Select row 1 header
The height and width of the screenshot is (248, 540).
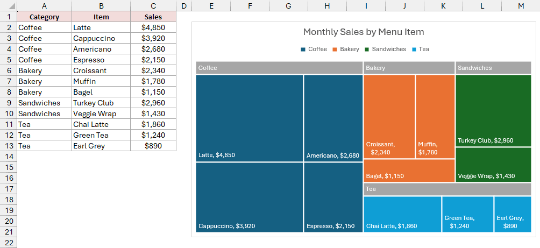[x=8, y=17]
